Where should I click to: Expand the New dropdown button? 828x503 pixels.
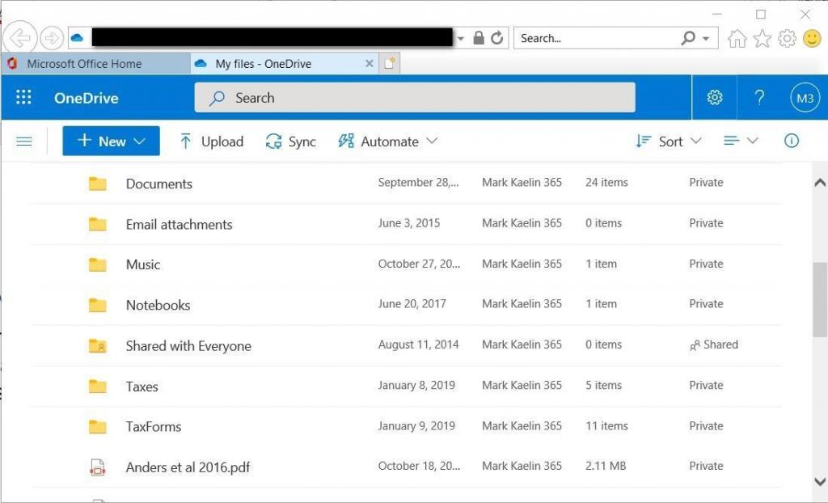tap(112, 141)
